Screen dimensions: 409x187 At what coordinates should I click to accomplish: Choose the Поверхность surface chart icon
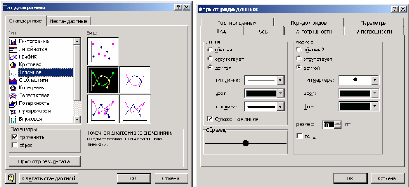pos(13,103)
